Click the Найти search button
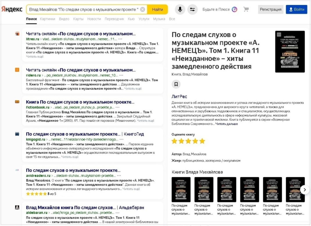 [x=157, y=9]
